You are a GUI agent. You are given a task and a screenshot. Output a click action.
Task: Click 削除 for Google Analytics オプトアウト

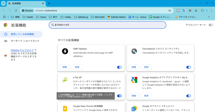146,96
